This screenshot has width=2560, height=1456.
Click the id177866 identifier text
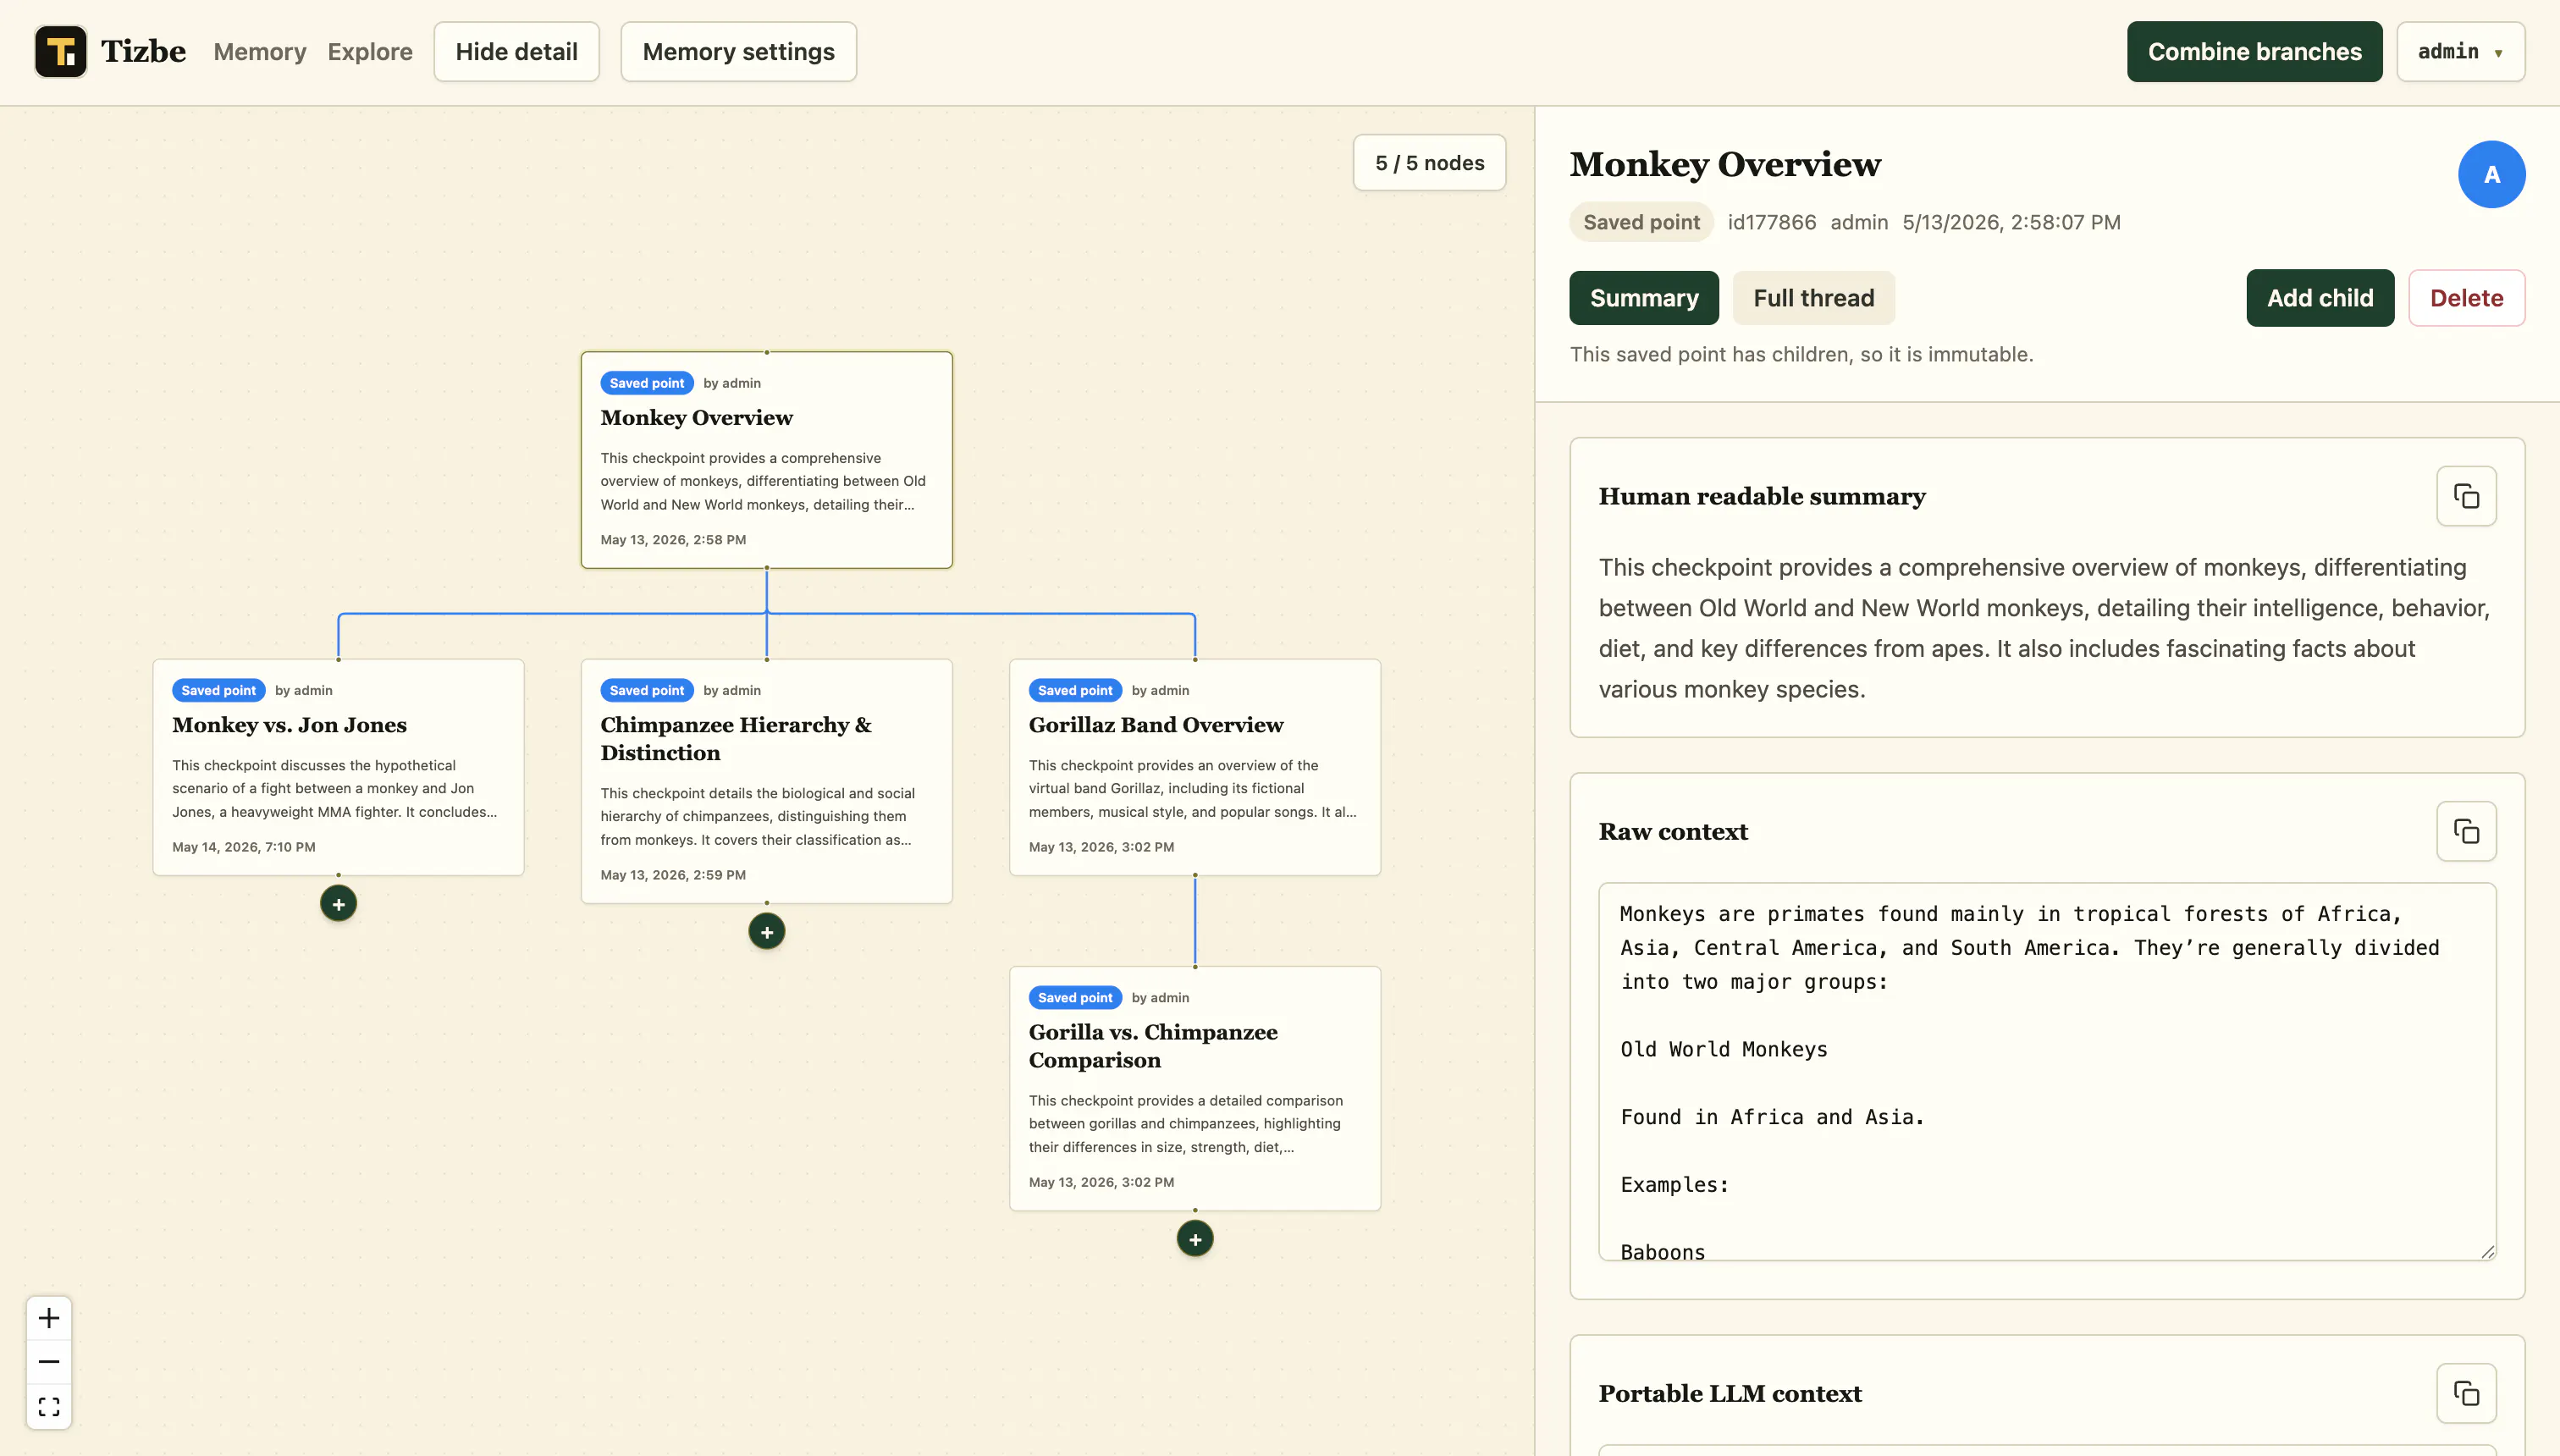(1772, 222)
